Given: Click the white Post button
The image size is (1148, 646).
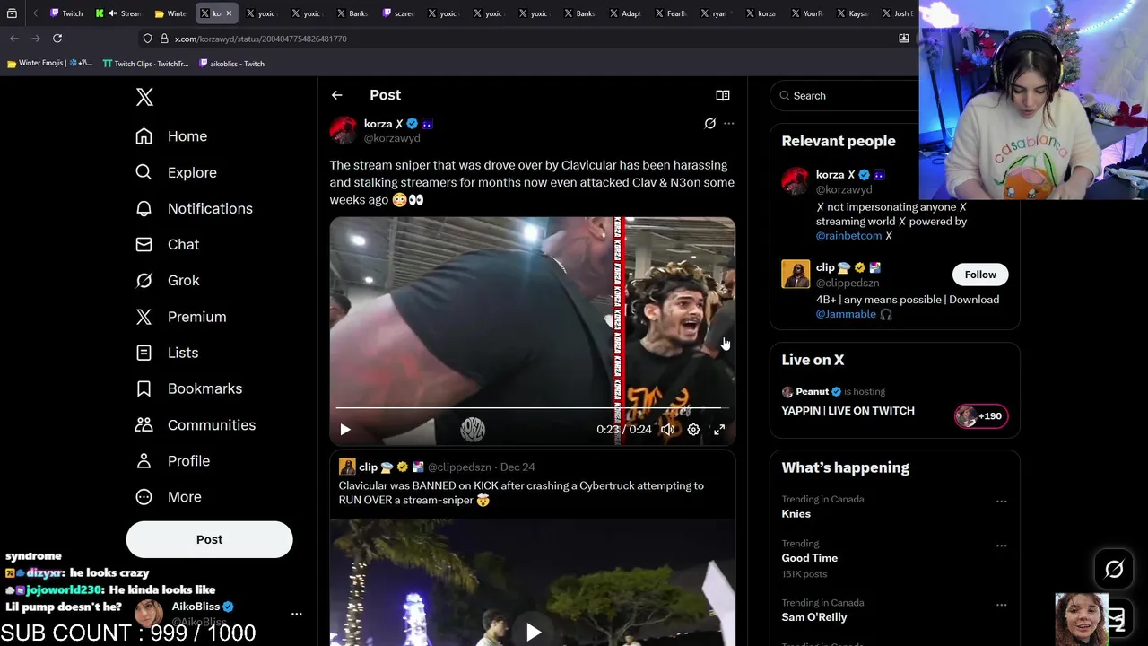Looking at the screenshot, I should pos(209,539).
